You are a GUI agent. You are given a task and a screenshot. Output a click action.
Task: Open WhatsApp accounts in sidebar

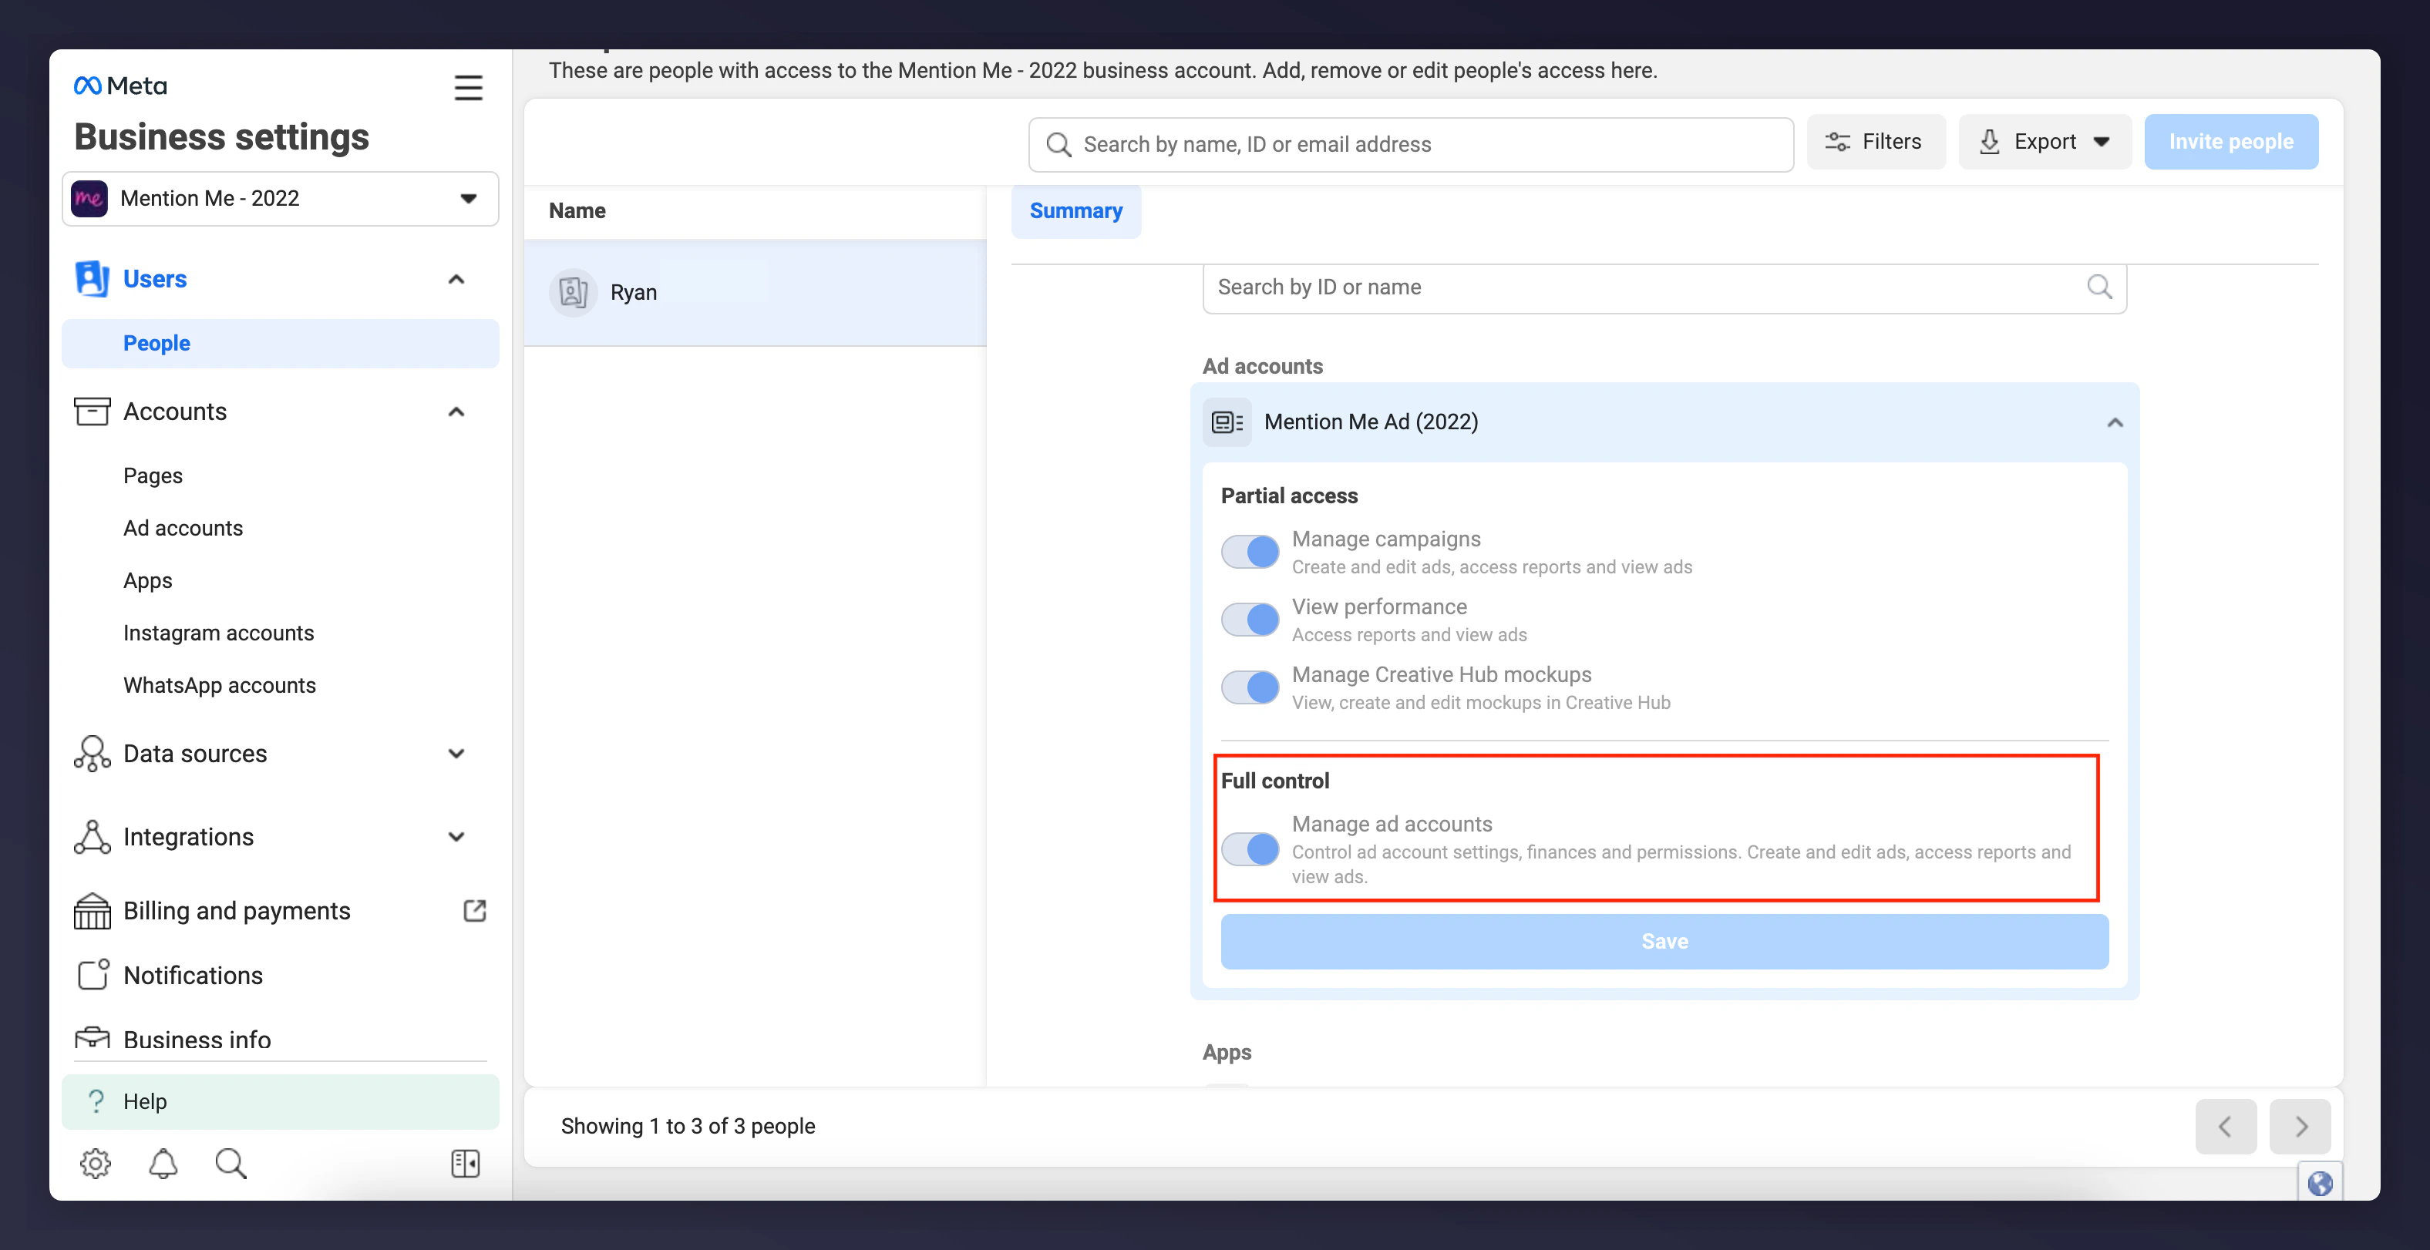coord(220,685)
